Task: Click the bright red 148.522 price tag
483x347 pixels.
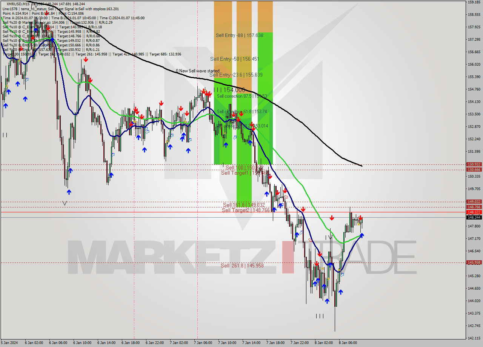Action: click(474, 212)
